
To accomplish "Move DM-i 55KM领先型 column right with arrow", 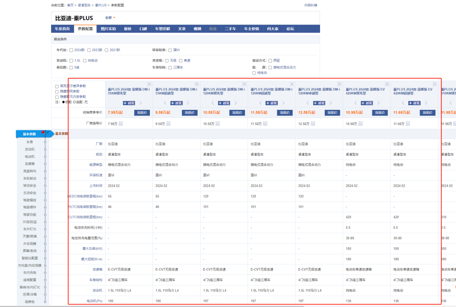I will coord(141,103).
